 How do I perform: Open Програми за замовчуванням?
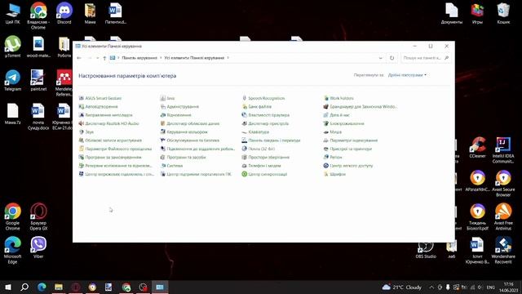tap(110, 157)
